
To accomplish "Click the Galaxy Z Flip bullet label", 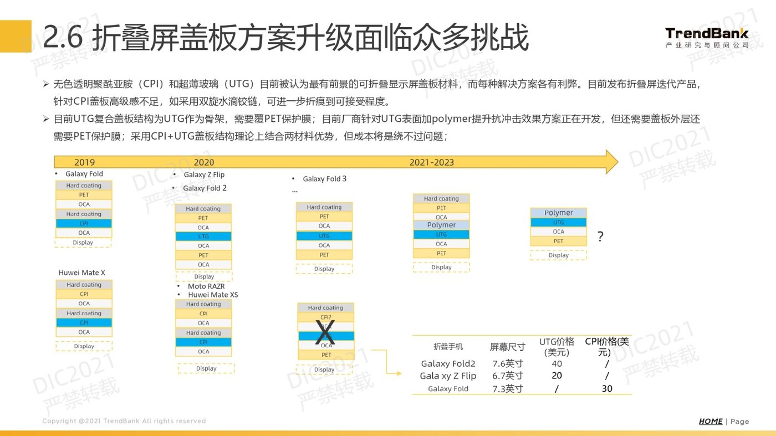I will click(204, 175).
